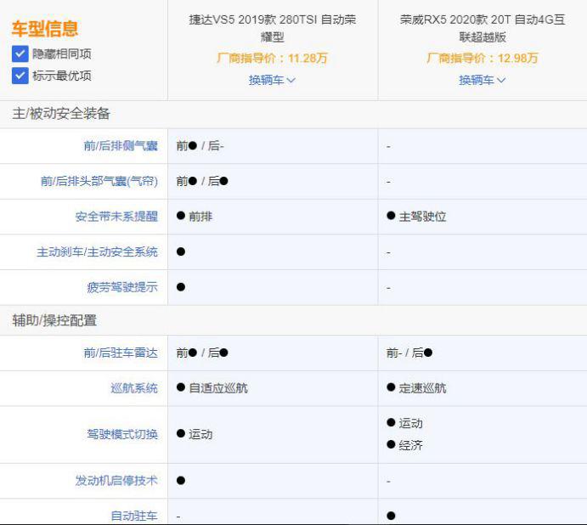Open the 捷达VS5 2019款 280TSI model title
Viewport: 587px width, 525px height.
[273, 28]
